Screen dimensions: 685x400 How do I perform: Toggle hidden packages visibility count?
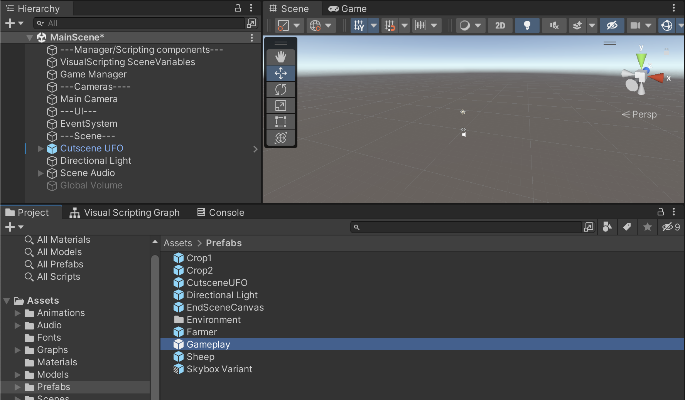[x=671, y=227]
